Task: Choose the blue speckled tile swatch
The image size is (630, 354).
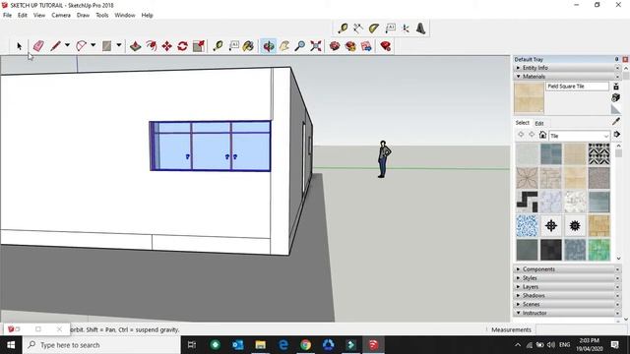Action: point(527,225)
